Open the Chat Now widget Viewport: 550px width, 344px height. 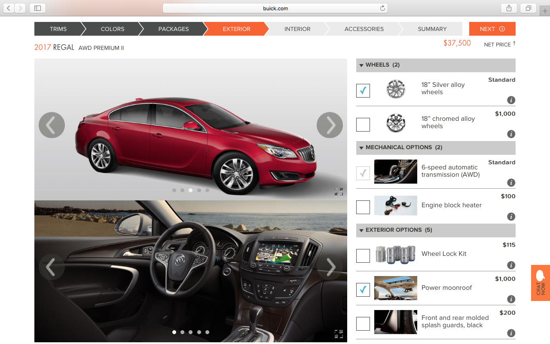coord(541,283)
